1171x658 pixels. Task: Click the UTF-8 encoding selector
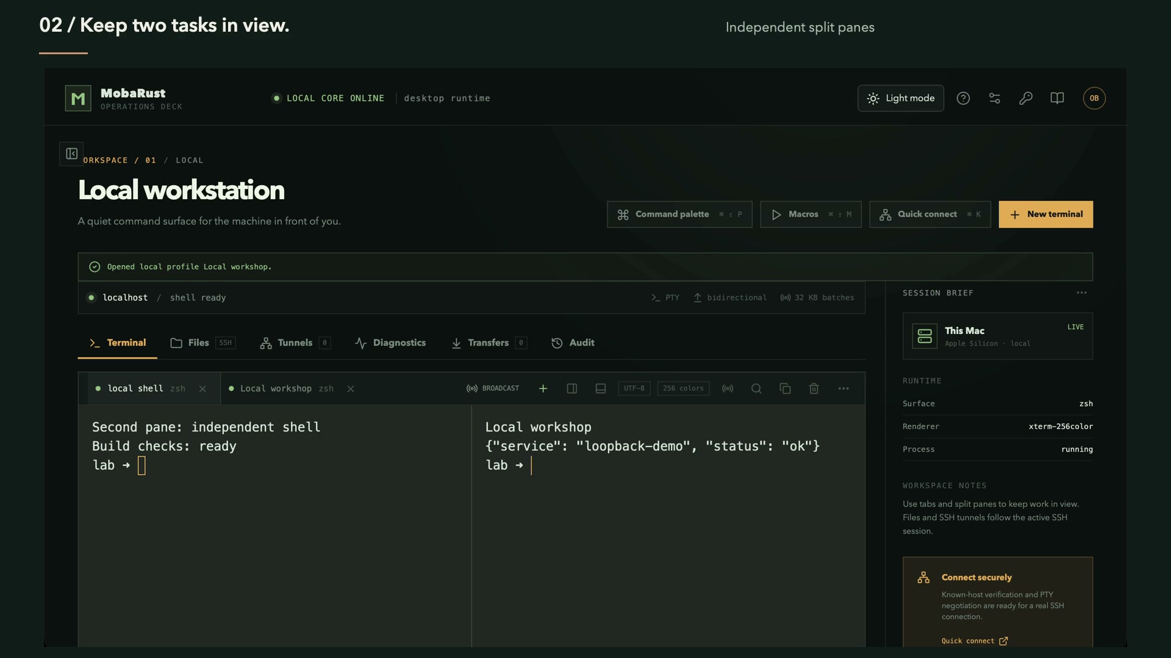pyautogui.click(x=634, y=389)
